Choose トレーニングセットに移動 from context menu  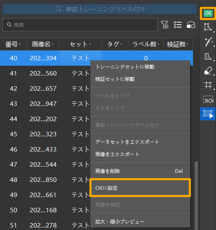pos(140,67)
